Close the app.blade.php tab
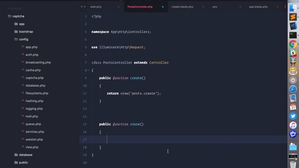Screen dimensions: 299x168 [x=278, y=7]
